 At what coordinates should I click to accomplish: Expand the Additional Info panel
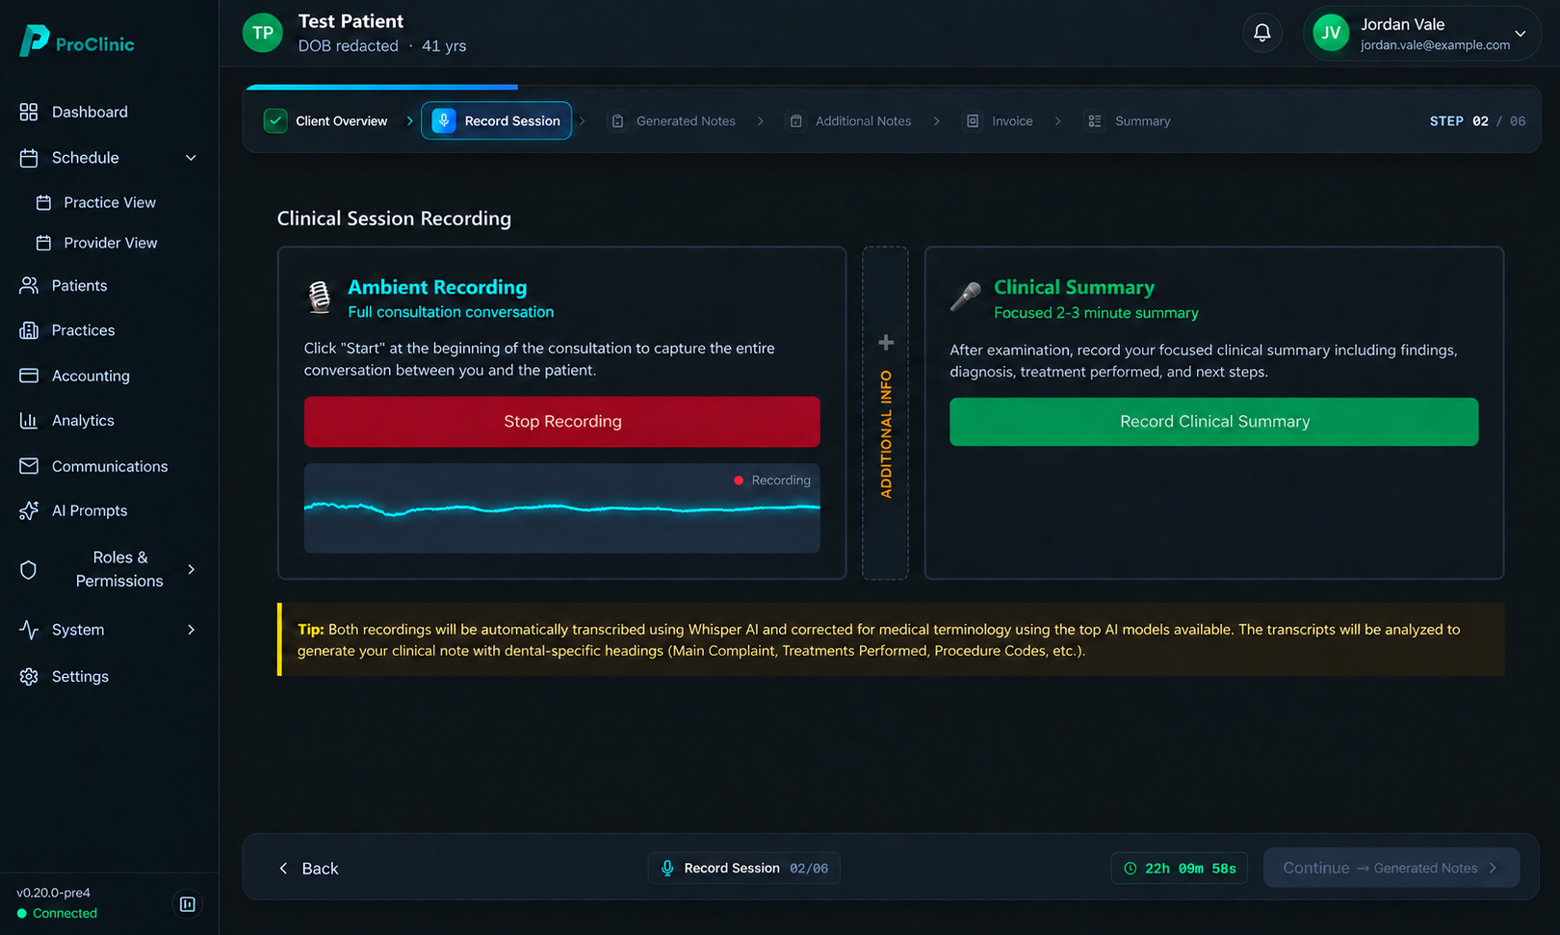point(885,413)
